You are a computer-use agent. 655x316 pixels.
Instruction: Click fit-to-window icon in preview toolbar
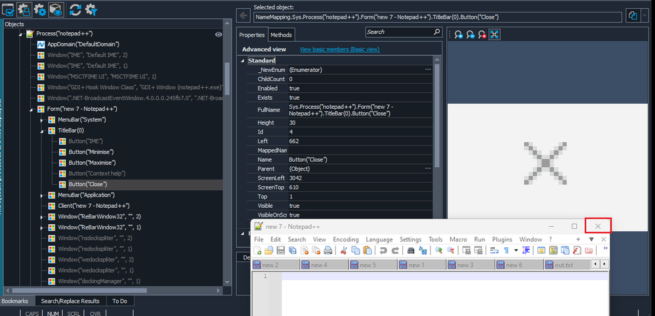point(494,35)
